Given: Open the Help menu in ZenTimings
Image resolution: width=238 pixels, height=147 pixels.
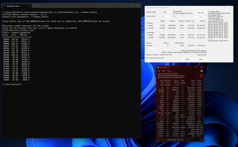Looking at the screenshot, I should [x=169, y=71].
